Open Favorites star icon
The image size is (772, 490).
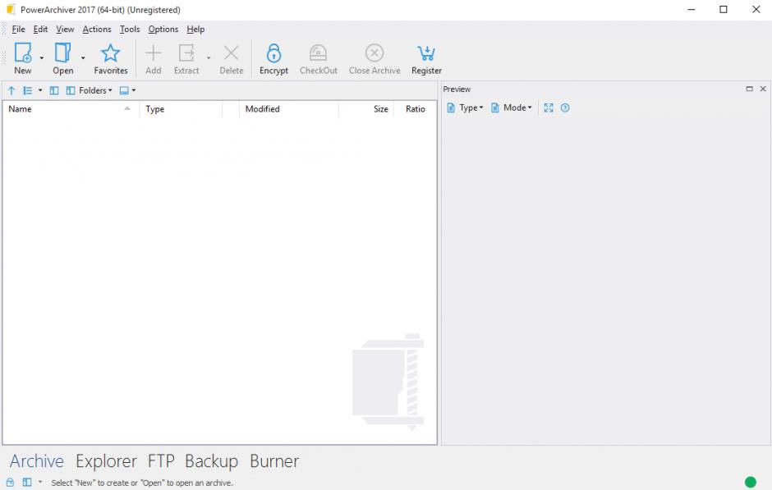click(110, 53)
